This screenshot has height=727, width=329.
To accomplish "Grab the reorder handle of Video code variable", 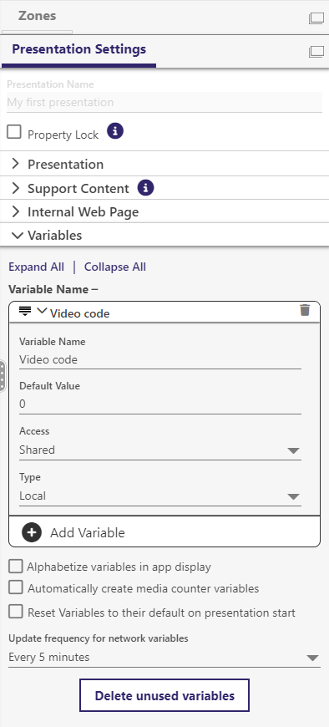I will [25, 311].
